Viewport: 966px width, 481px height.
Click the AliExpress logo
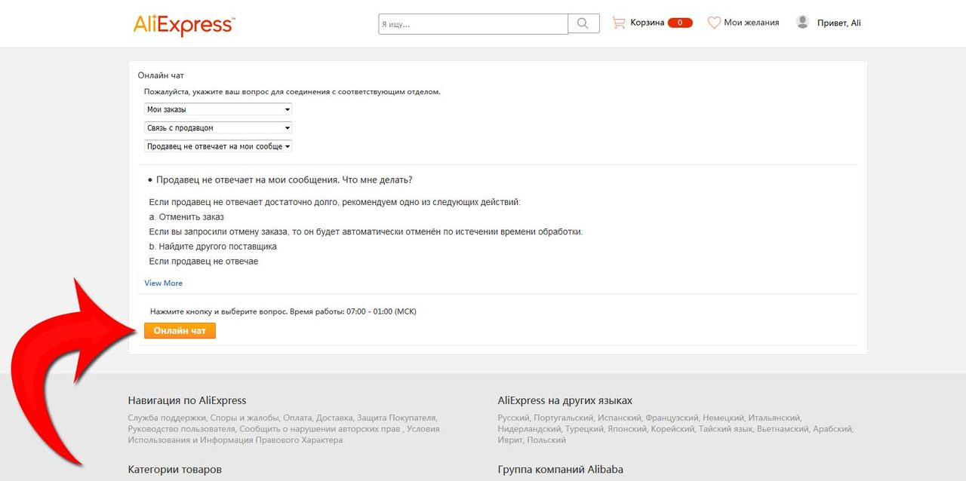(x=184, y=24)
